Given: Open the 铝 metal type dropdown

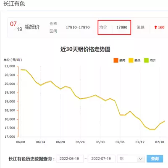Looking at the screenshot, I should point(131,159).
